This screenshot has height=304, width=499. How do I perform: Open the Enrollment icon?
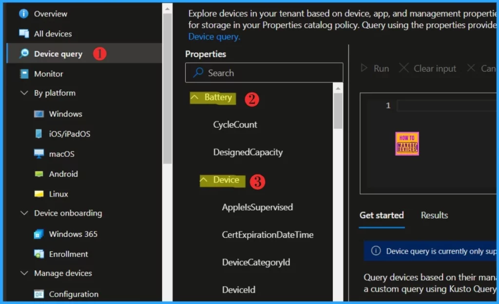point(39,254)
